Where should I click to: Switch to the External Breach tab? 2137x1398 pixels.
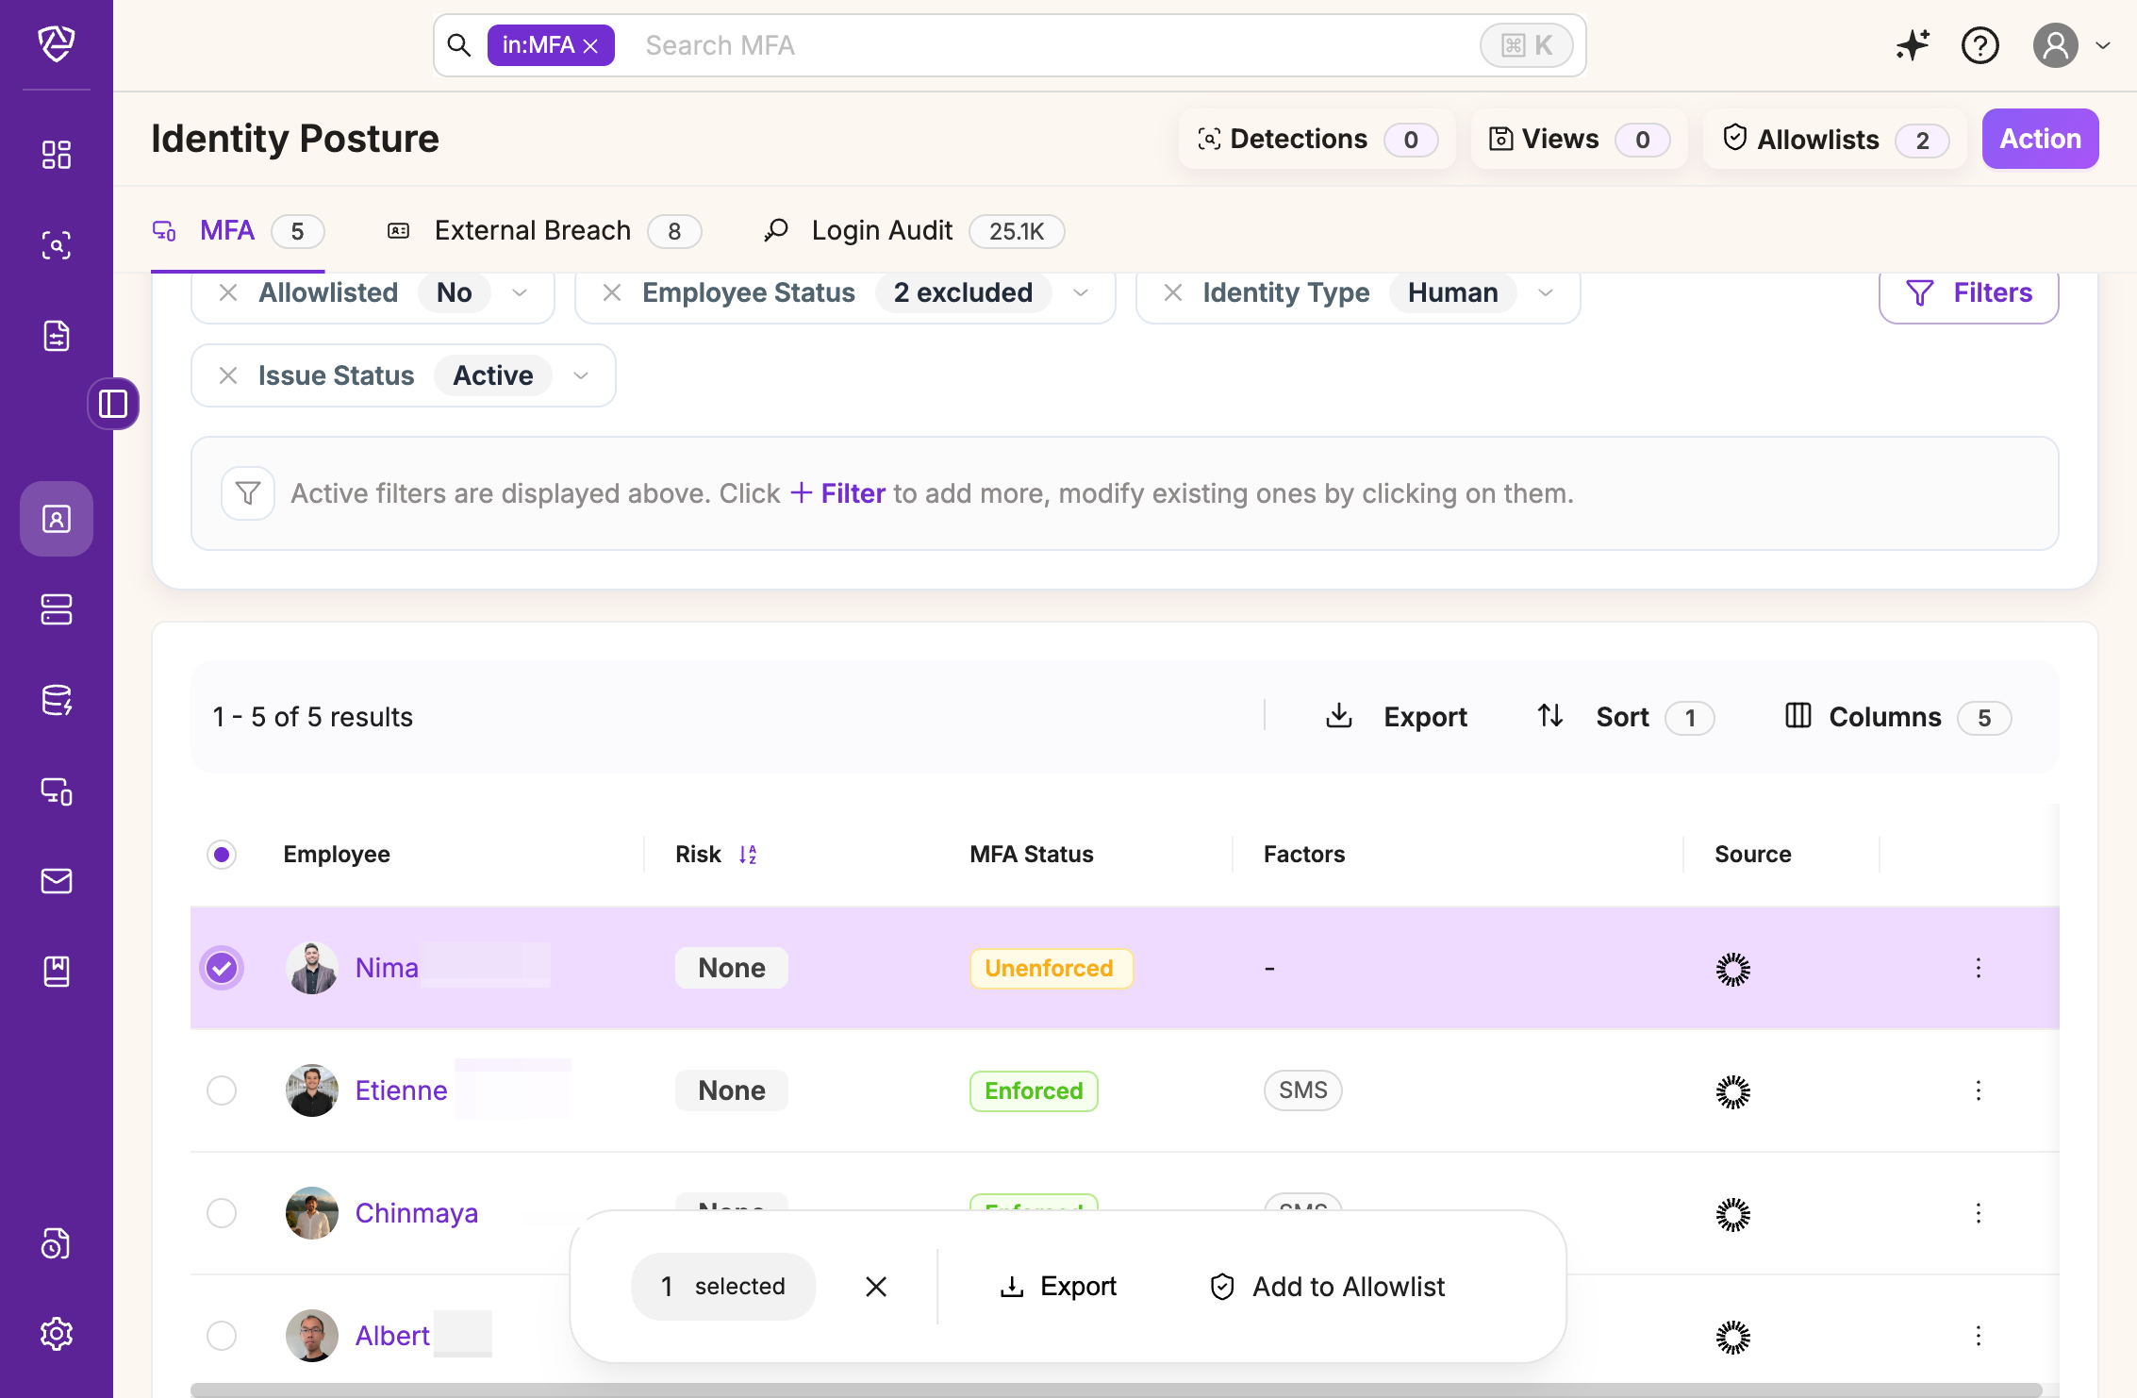coord(532,231)
